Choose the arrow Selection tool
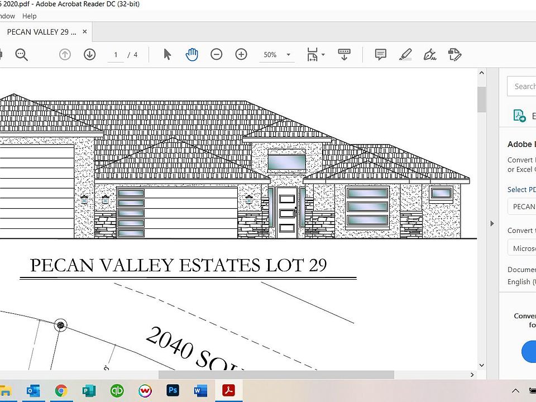Image resolution: width=536 pixels, height=402 pixels. click(x=167, y=55)
